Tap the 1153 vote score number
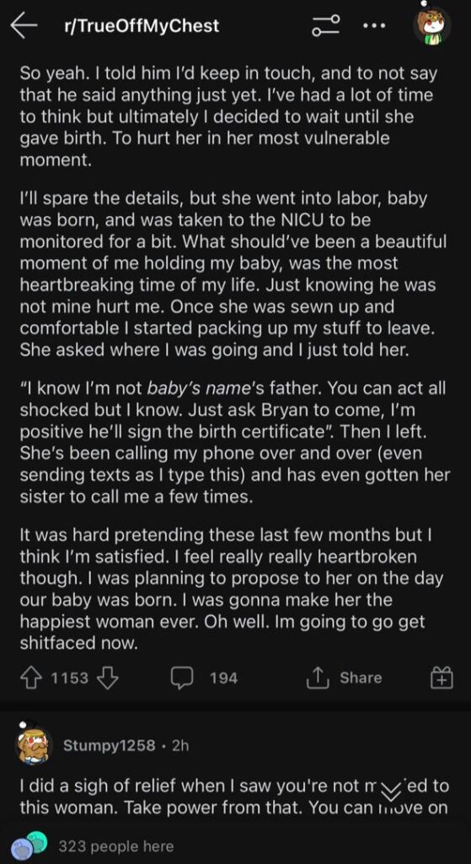This screenshot has height=864, width=471. [x=69, y=678]
